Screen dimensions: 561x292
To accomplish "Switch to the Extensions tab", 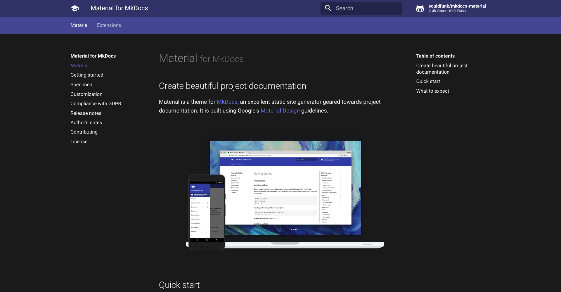I will point(109,25).
